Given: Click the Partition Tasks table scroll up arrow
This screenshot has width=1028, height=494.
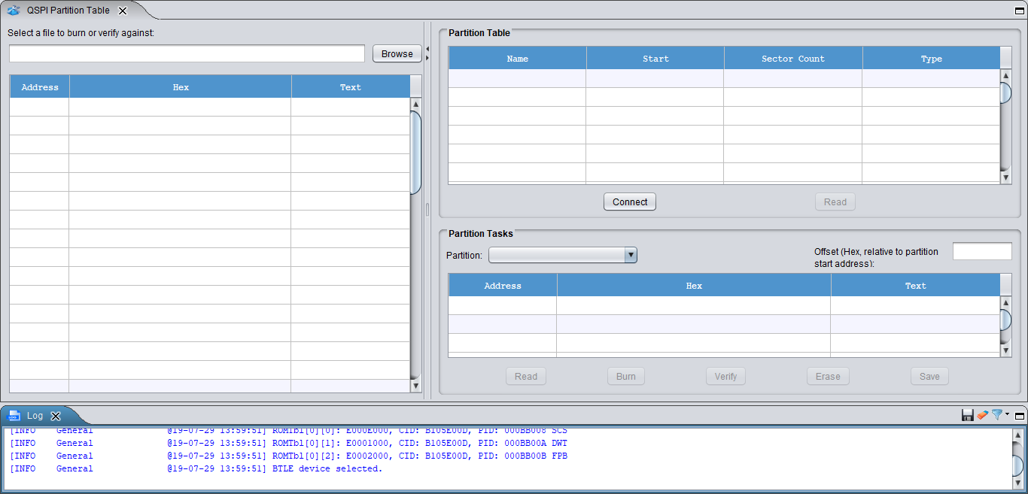Looking at the screenshot, I should 1006,302.
